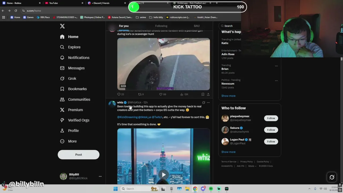This screenshot has height=193, width=343.
Task: Open the Explore page
Action: point(70,47)
